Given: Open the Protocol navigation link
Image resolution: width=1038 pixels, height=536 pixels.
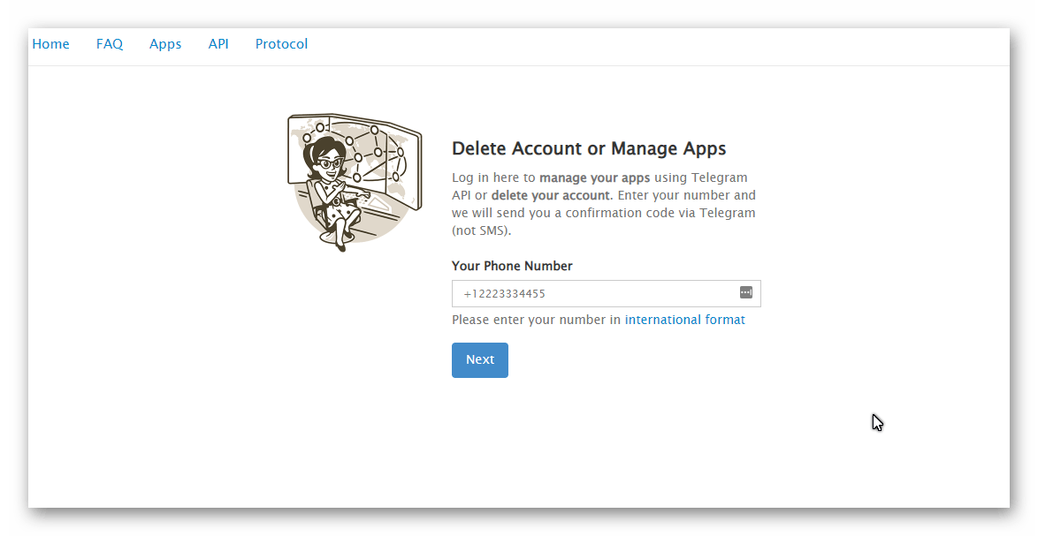Looking at the screenshot, I should (x=281, y=44).
